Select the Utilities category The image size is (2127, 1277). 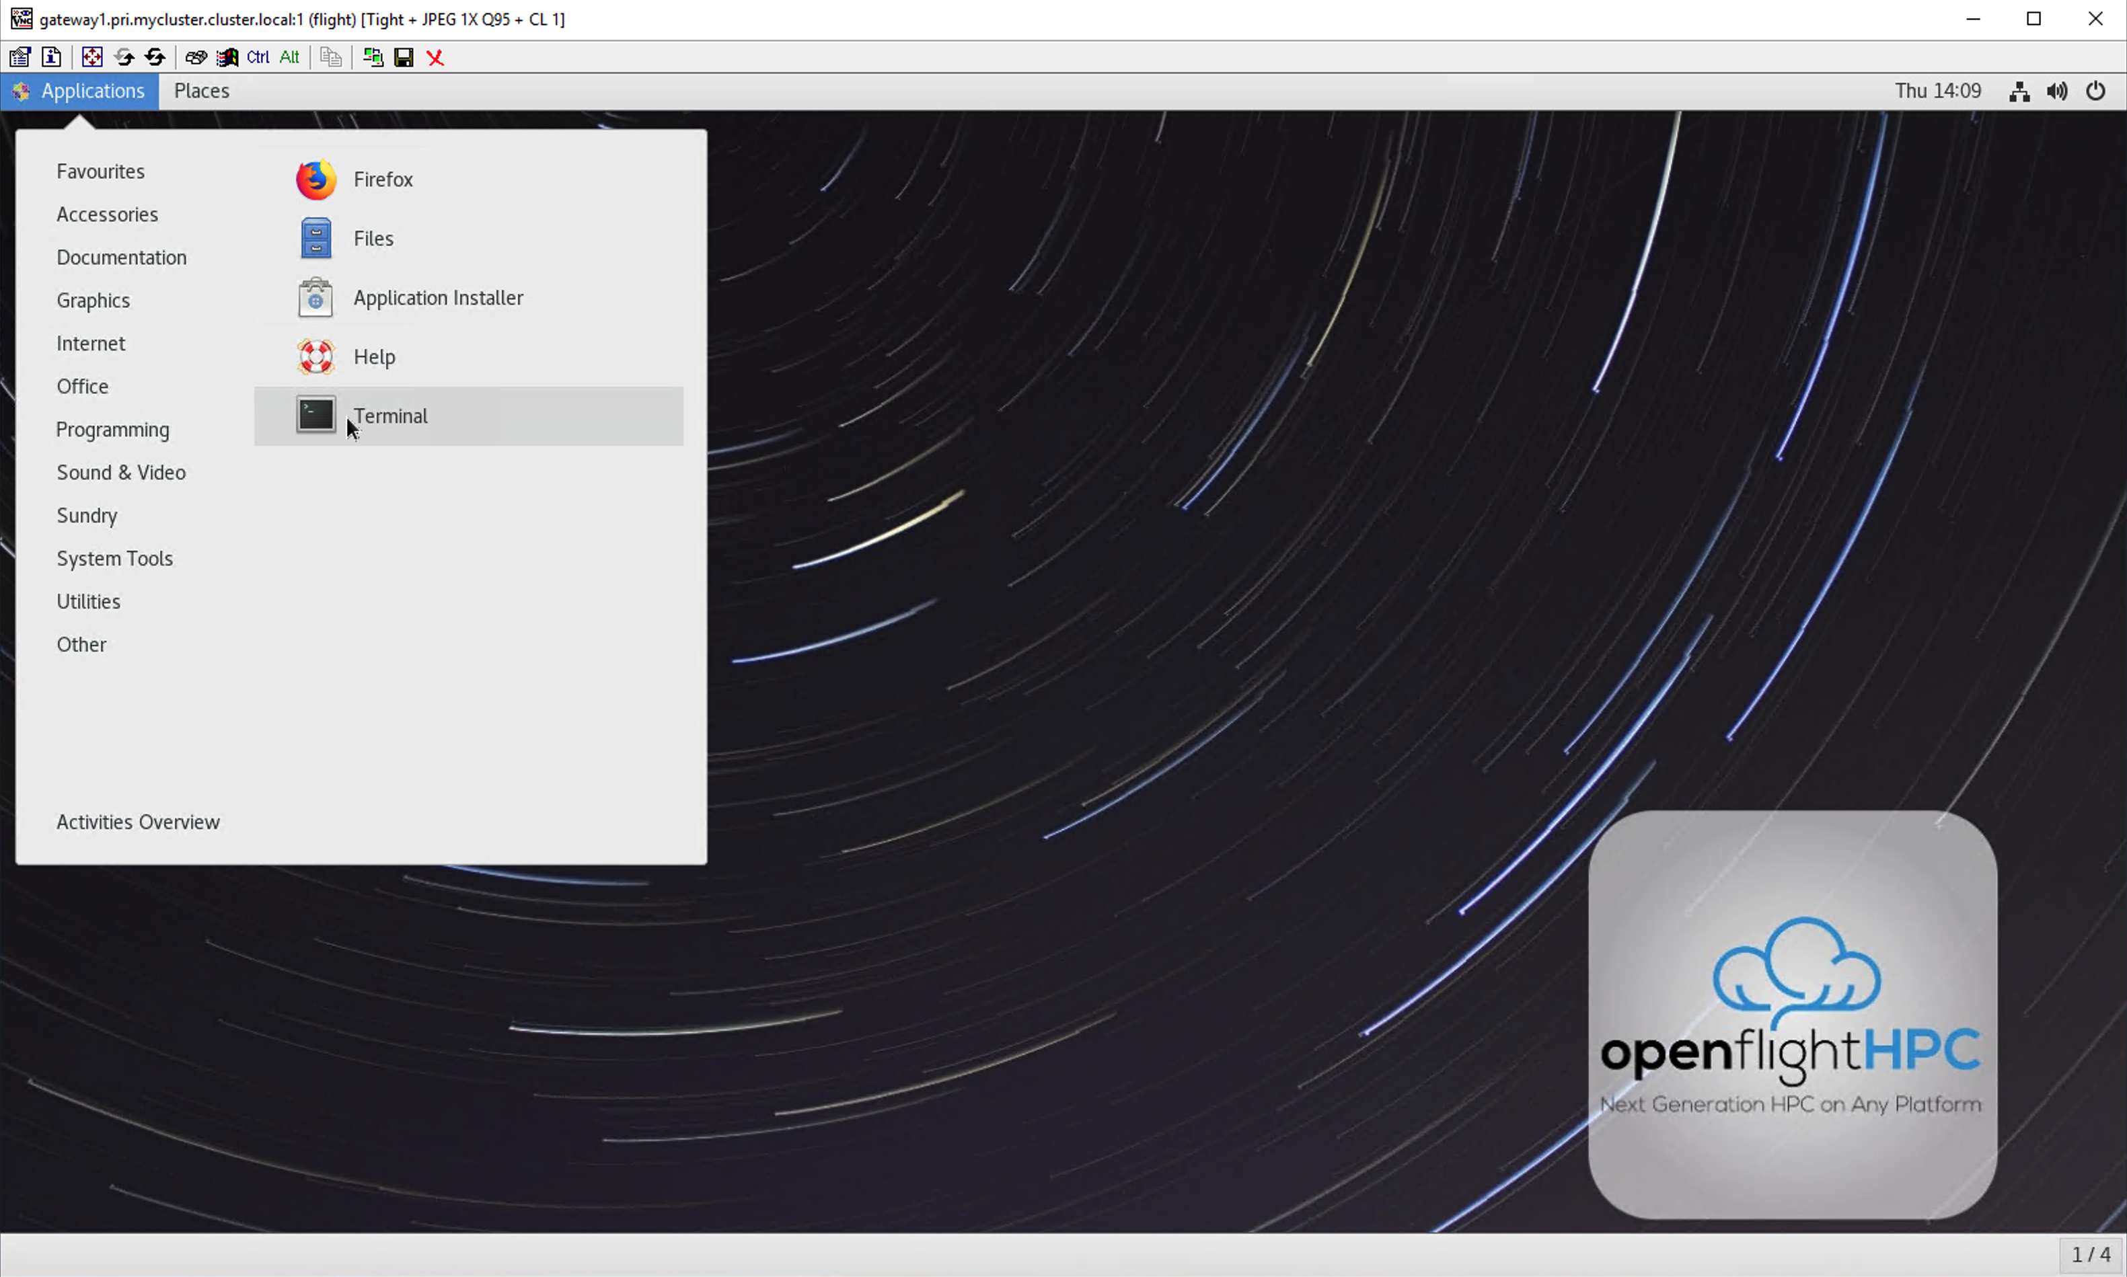(89, 601)
